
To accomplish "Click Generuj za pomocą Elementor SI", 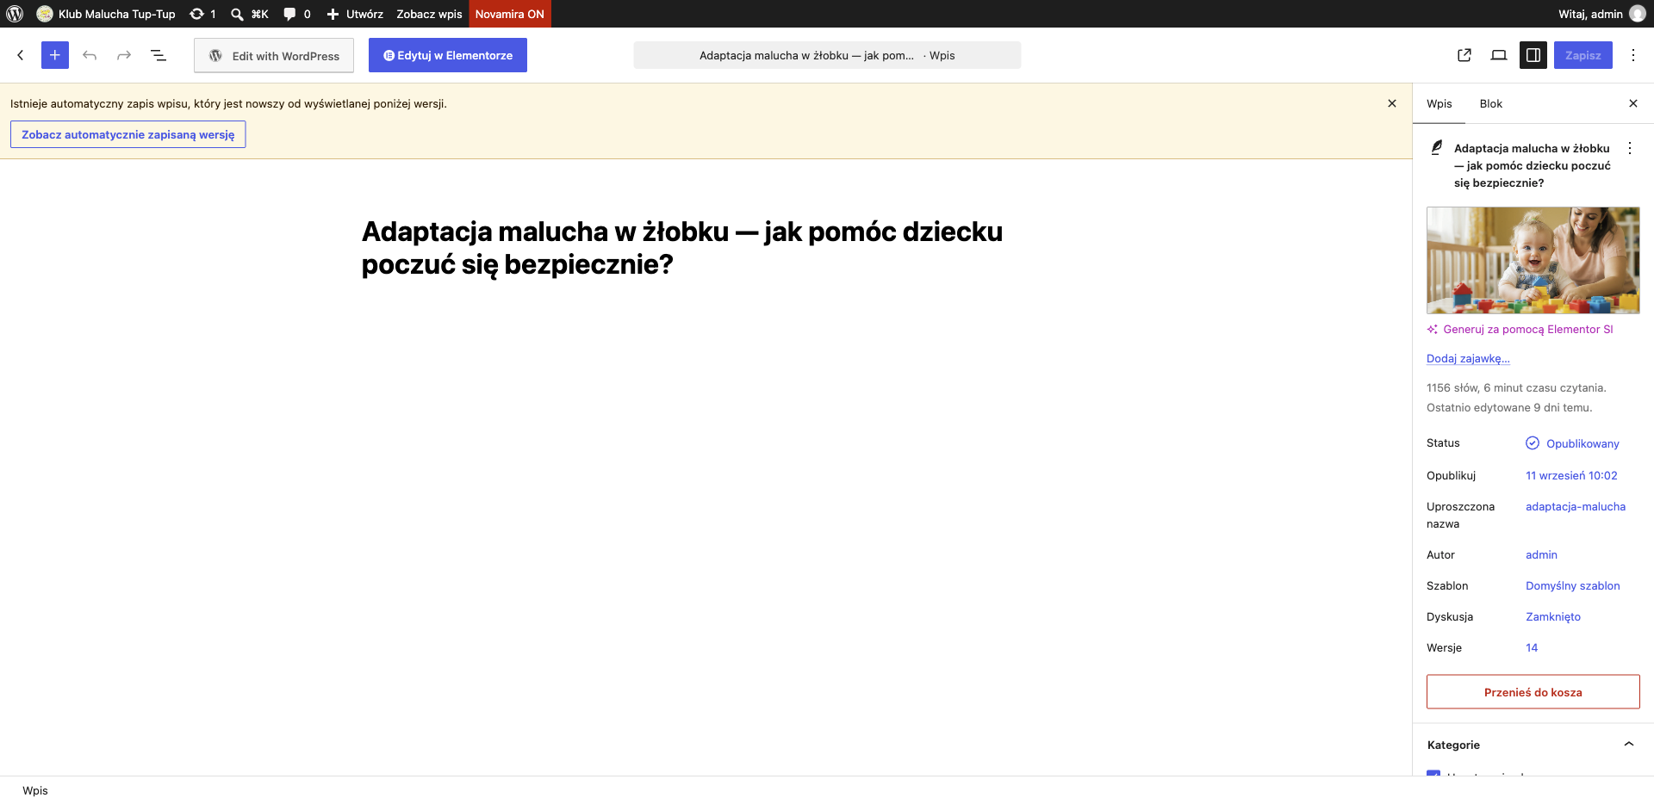I will pos(1520,329).
